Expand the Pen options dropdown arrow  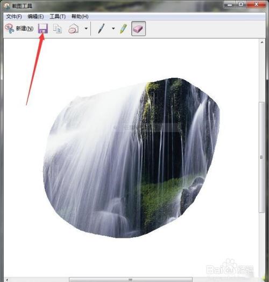(x=114, y=29)
